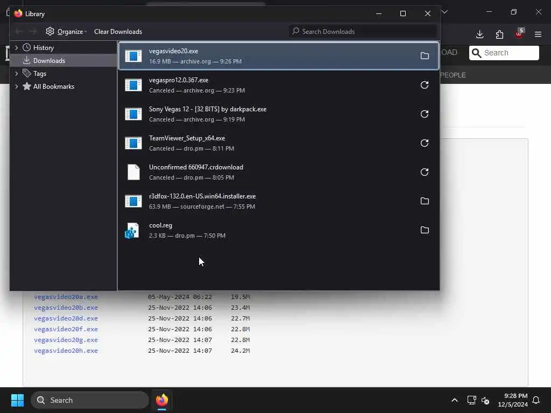This screenshot has width=551, height=413.
Task: Retry TeamViewer_Setup_x64.exe download
Action: [x=425, y=143]
